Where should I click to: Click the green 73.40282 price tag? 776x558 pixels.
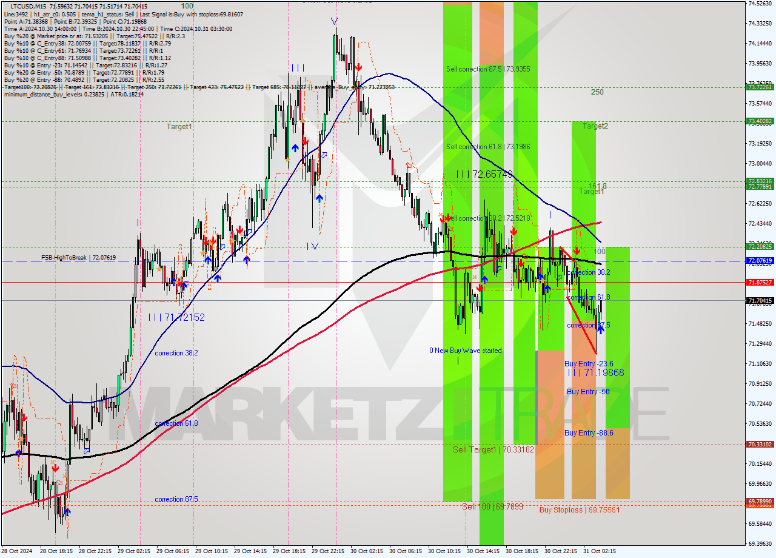[760, 121]
